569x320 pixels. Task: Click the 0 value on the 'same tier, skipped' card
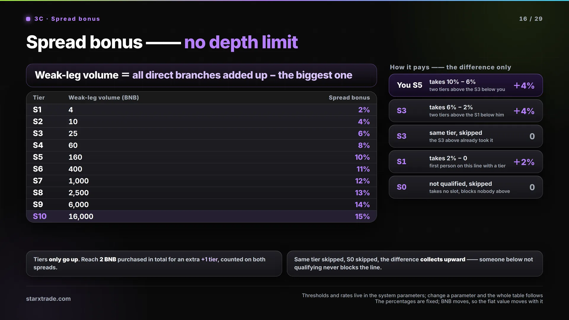[x=532, y=136]
